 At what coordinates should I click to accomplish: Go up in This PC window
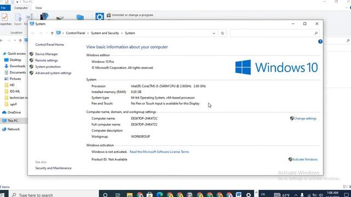(x=20, y=40)
